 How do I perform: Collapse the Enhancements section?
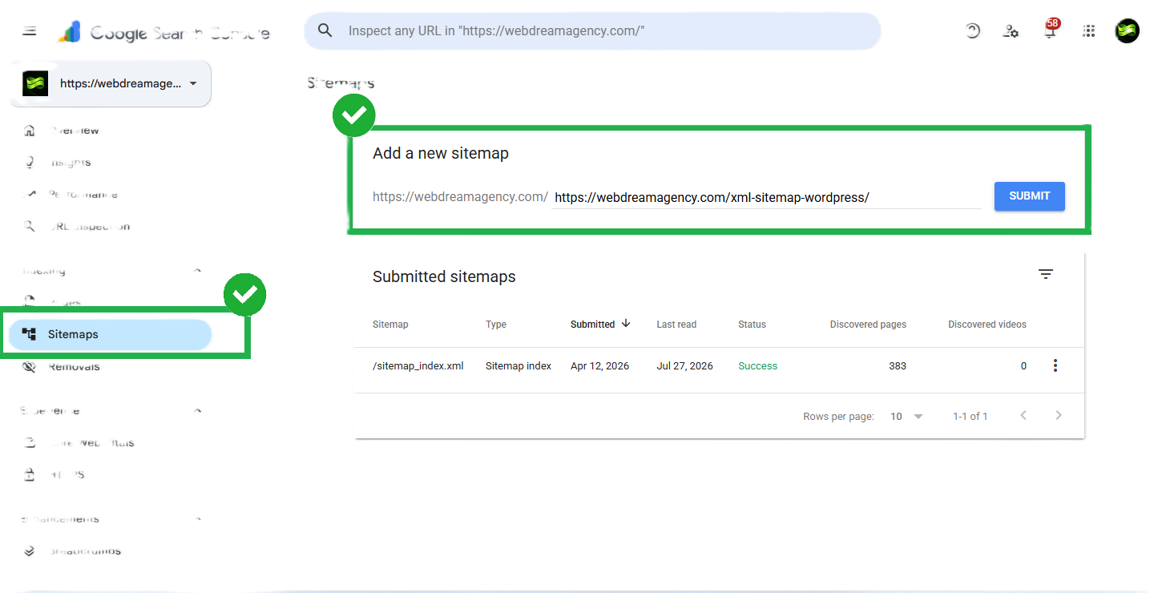[x=198, y=519]
